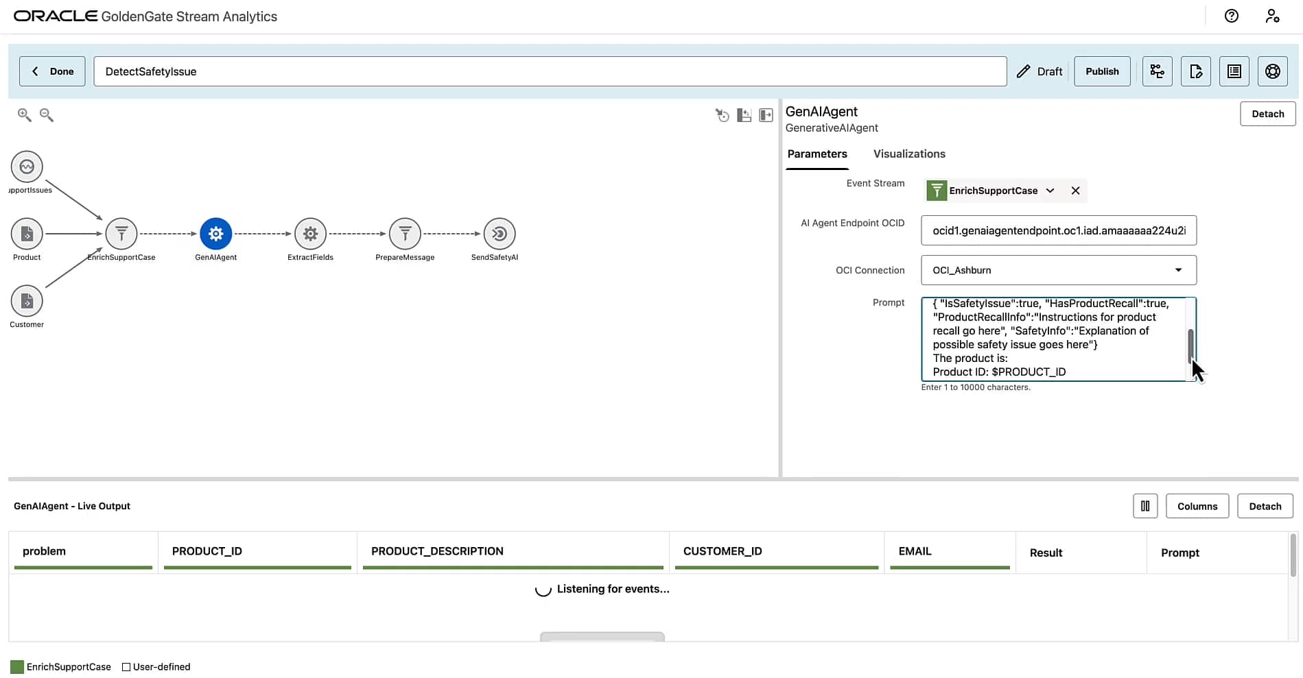Open the pipeline log list icon
The image size is (1303, 678).
pos(1234,71)
